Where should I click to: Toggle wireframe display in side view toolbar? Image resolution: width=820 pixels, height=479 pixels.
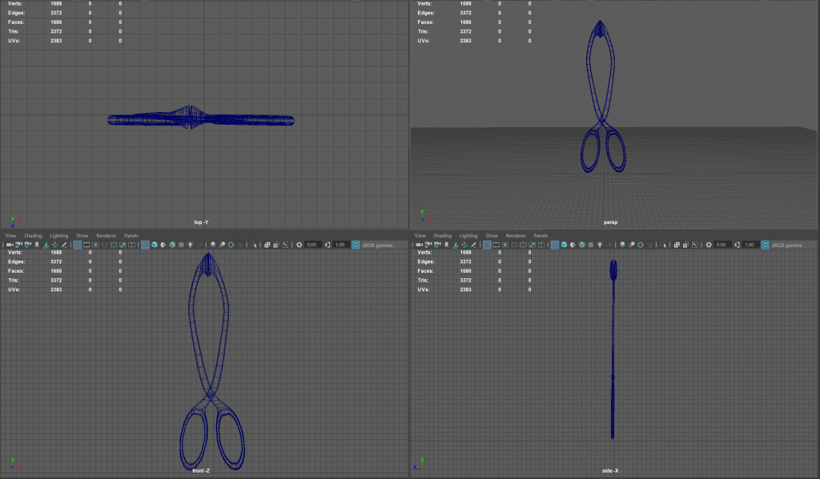click(x=554, y=245)
